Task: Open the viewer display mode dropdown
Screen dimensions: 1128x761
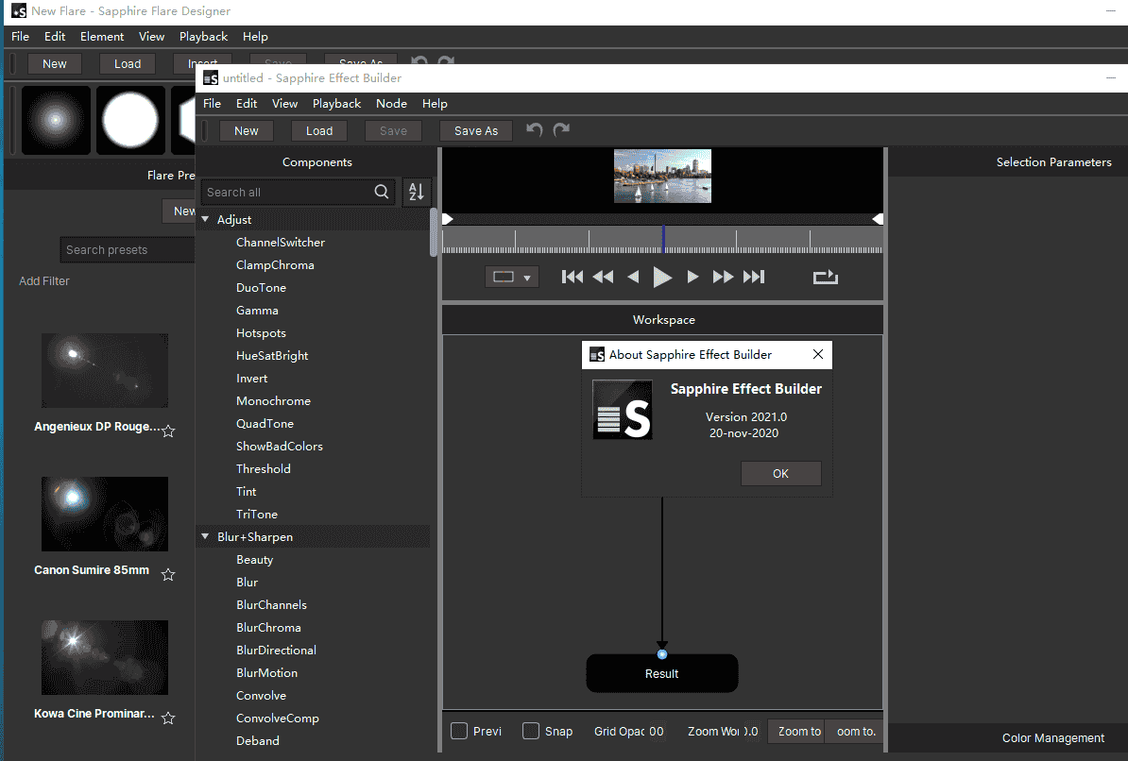Action: (512, 277)
